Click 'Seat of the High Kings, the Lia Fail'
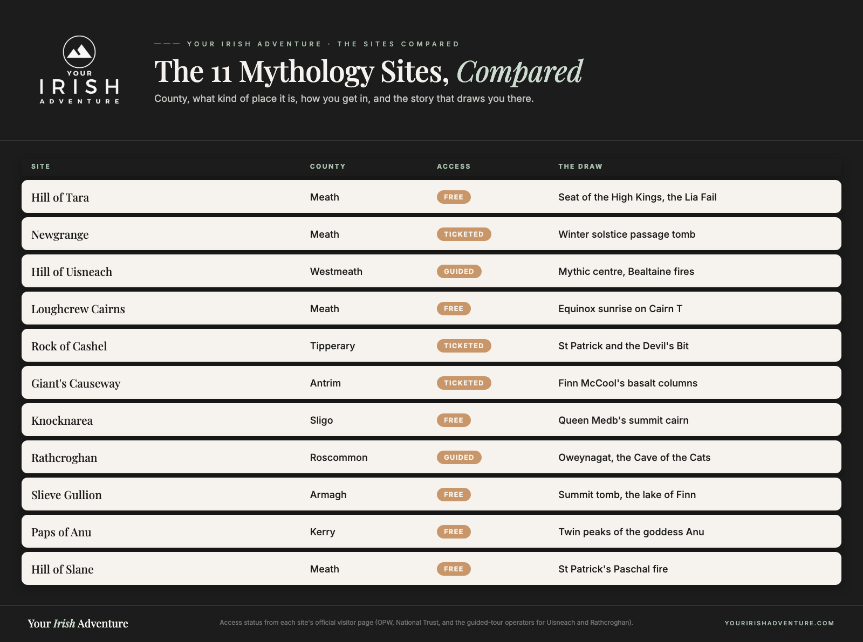This screenshot has width=863, height=642. [638, 197]
